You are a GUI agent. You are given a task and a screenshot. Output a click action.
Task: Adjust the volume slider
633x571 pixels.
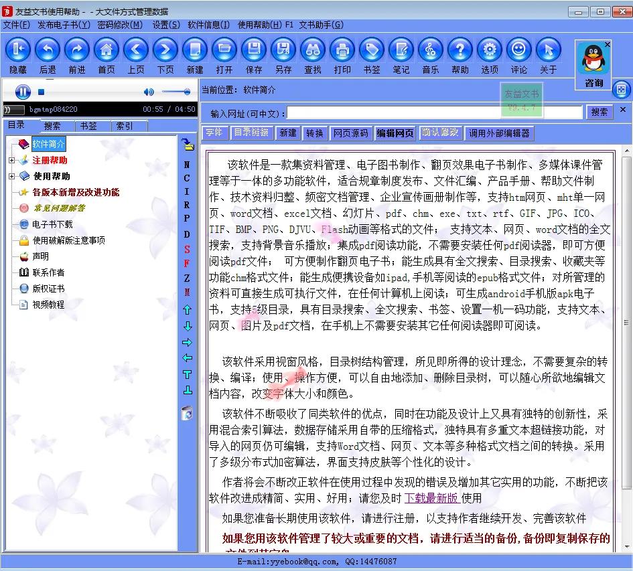(176, 92)
